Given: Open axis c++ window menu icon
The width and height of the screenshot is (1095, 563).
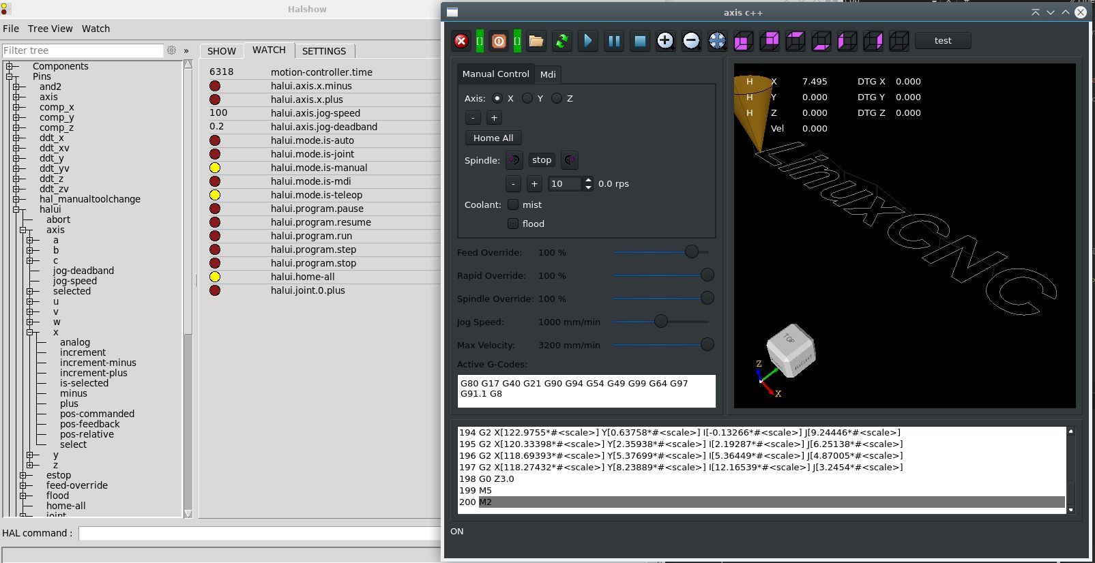Looking at the screenshot, I should (452, 12).
